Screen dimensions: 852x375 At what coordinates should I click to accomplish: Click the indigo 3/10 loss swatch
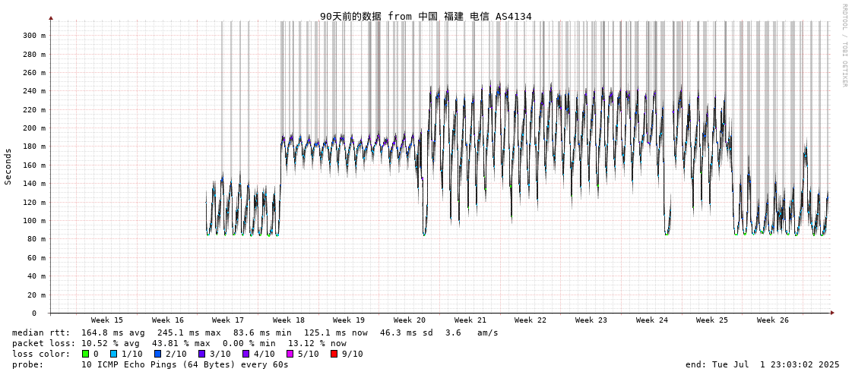tap(201, 354)
